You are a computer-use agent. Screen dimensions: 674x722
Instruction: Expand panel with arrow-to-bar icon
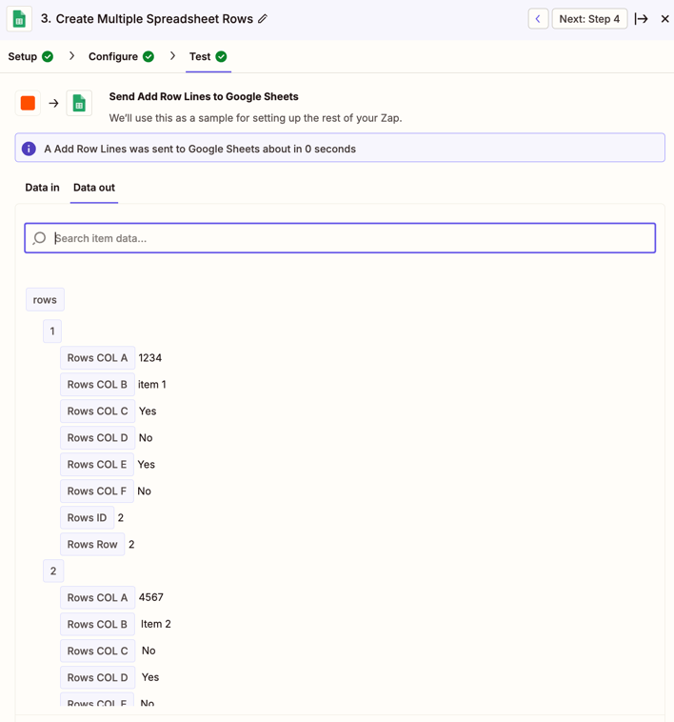click(641, 19)
